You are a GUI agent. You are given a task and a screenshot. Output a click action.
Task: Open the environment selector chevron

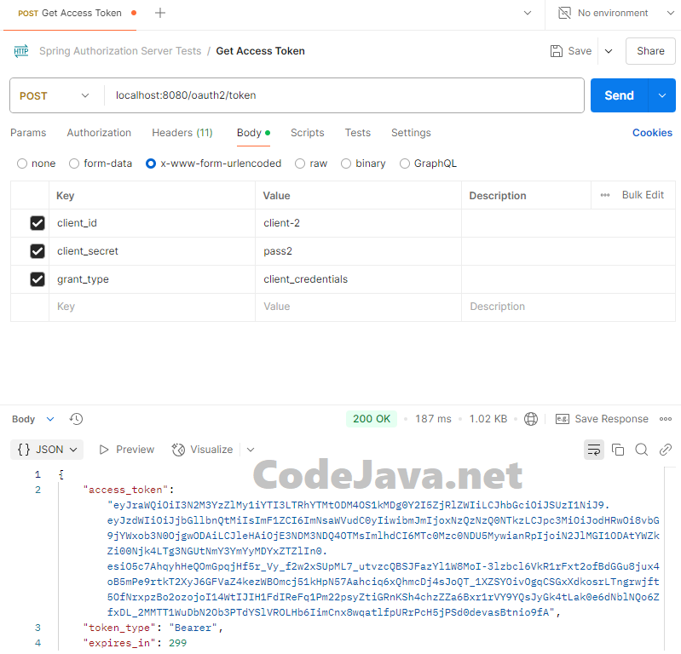(671, 13)
